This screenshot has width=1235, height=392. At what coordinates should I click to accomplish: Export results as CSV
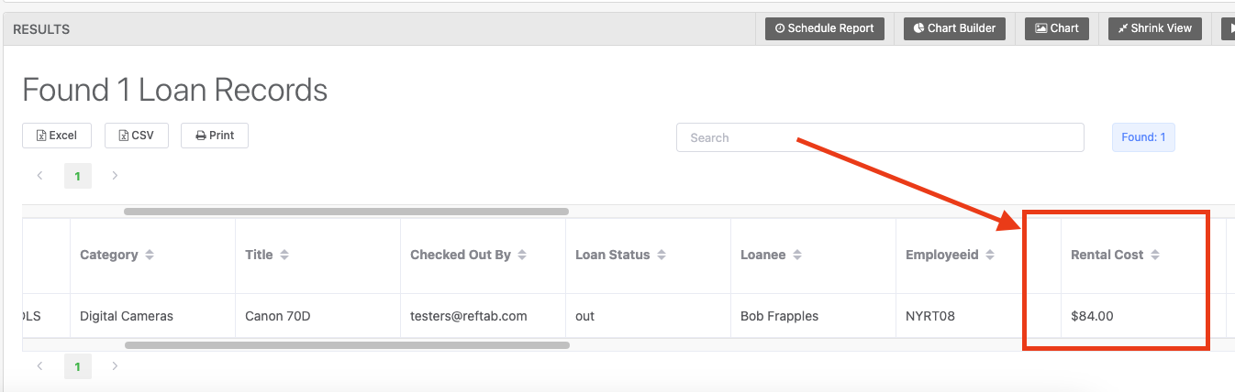point(137,136)
